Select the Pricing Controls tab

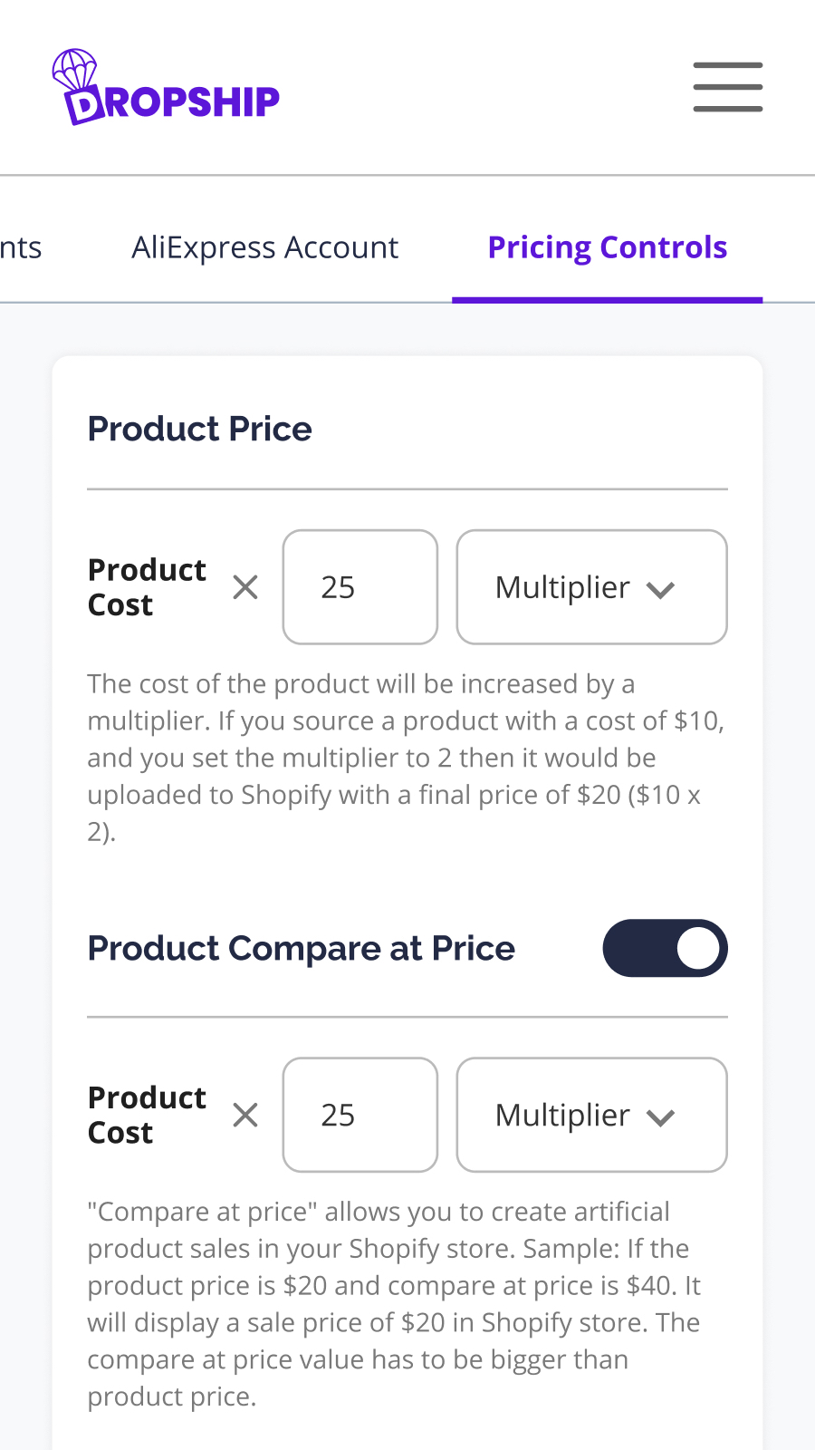click(608, 247)
